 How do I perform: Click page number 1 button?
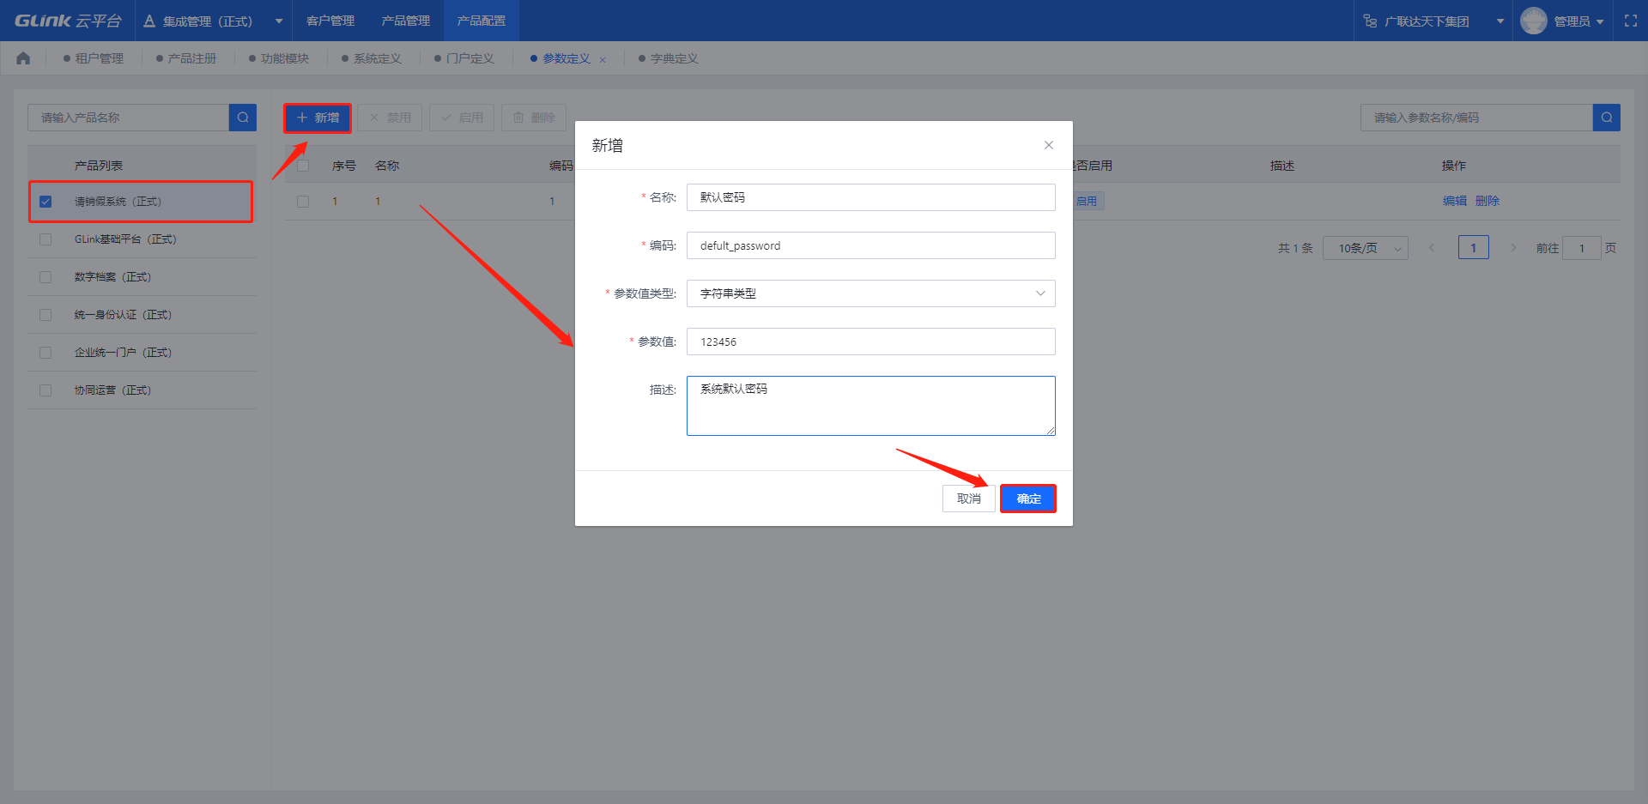click(x=1474, y=248)
